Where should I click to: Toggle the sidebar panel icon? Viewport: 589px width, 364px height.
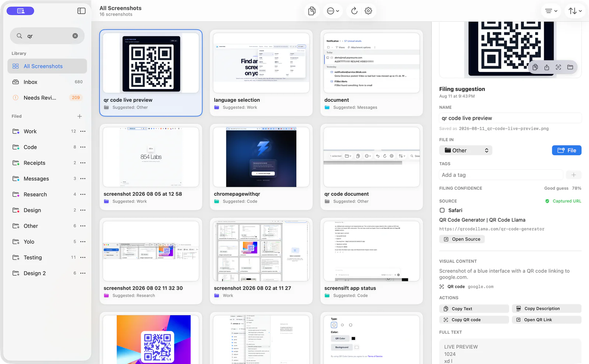pyautogui.click(x=81, y=11)
